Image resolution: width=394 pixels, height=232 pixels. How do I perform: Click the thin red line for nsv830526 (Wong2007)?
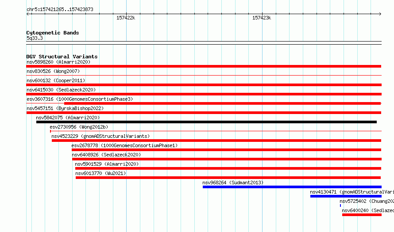click(204, 75)
